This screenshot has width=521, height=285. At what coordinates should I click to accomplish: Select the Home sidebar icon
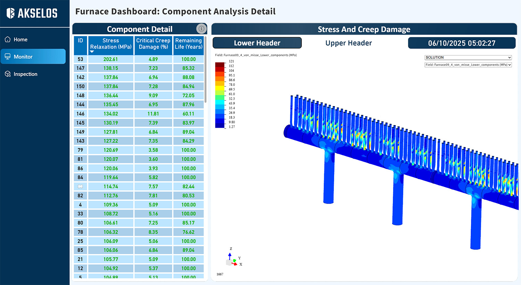point(8,39)
